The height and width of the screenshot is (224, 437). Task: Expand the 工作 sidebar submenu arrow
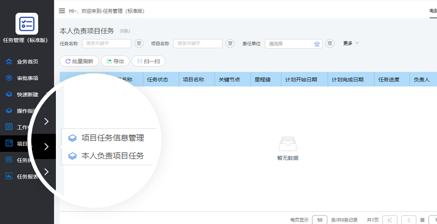click(x=46, y=122)
